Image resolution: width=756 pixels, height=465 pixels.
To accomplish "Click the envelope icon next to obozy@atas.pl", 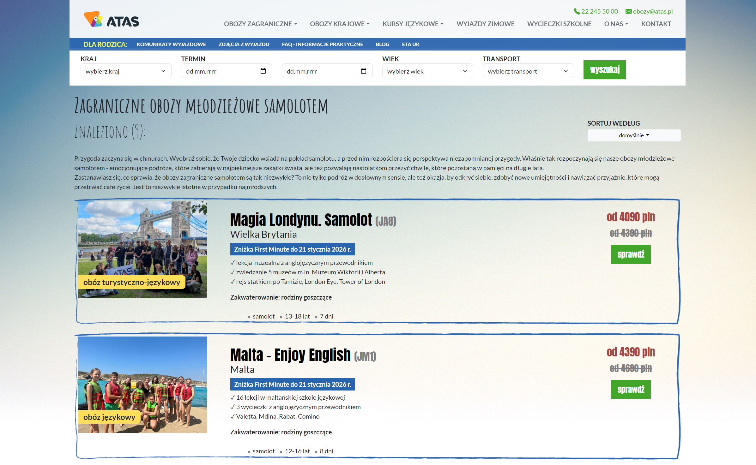I will tap(628, 11).
